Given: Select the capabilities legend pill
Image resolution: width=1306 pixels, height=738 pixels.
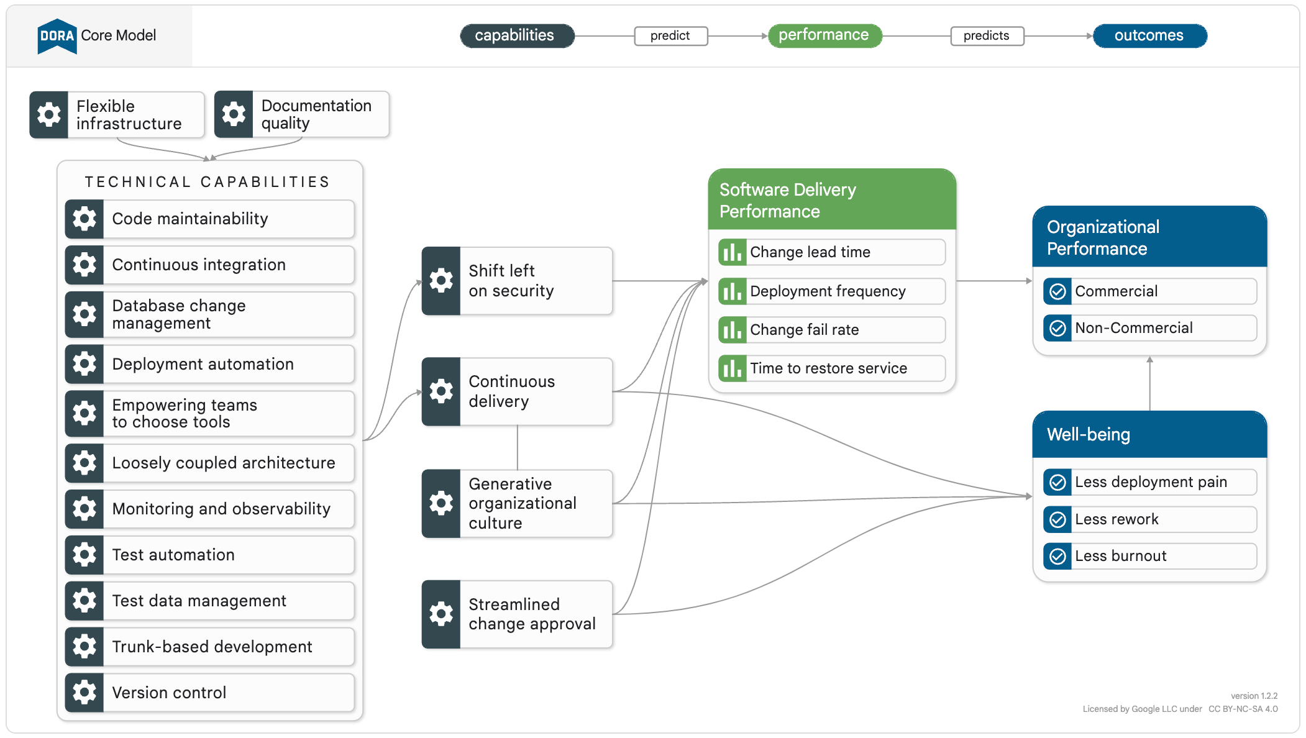Looking at the screenshot, I should pos(517,36).
